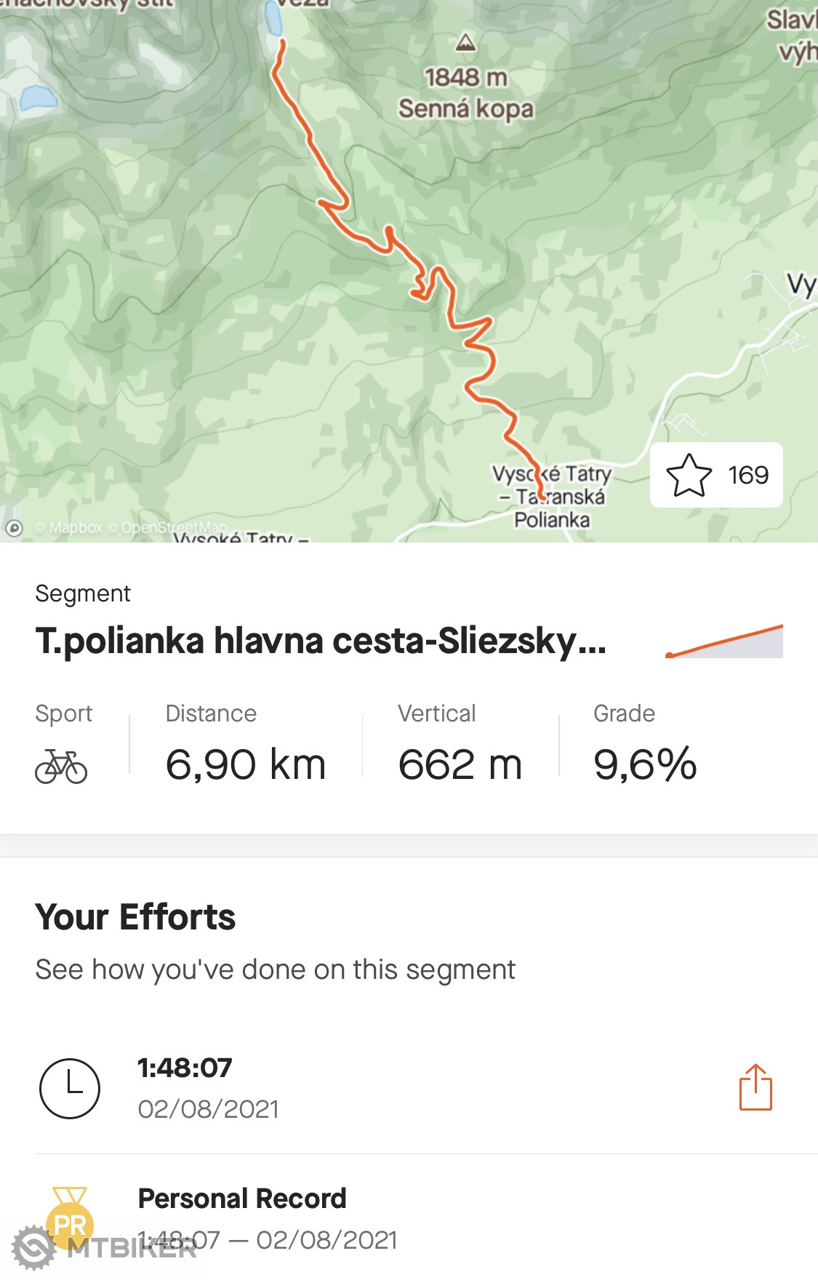Image resolution: width=818 pixels, height=1280 pixels.
Task: Open the elevation profile thumbnail
Action: click(x=724, y=641)
